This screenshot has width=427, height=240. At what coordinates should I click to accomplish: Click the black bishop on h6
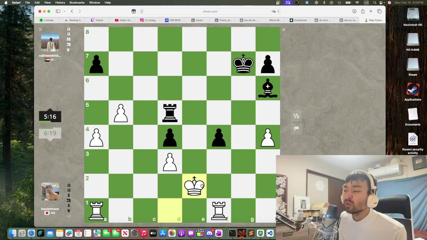268,88
